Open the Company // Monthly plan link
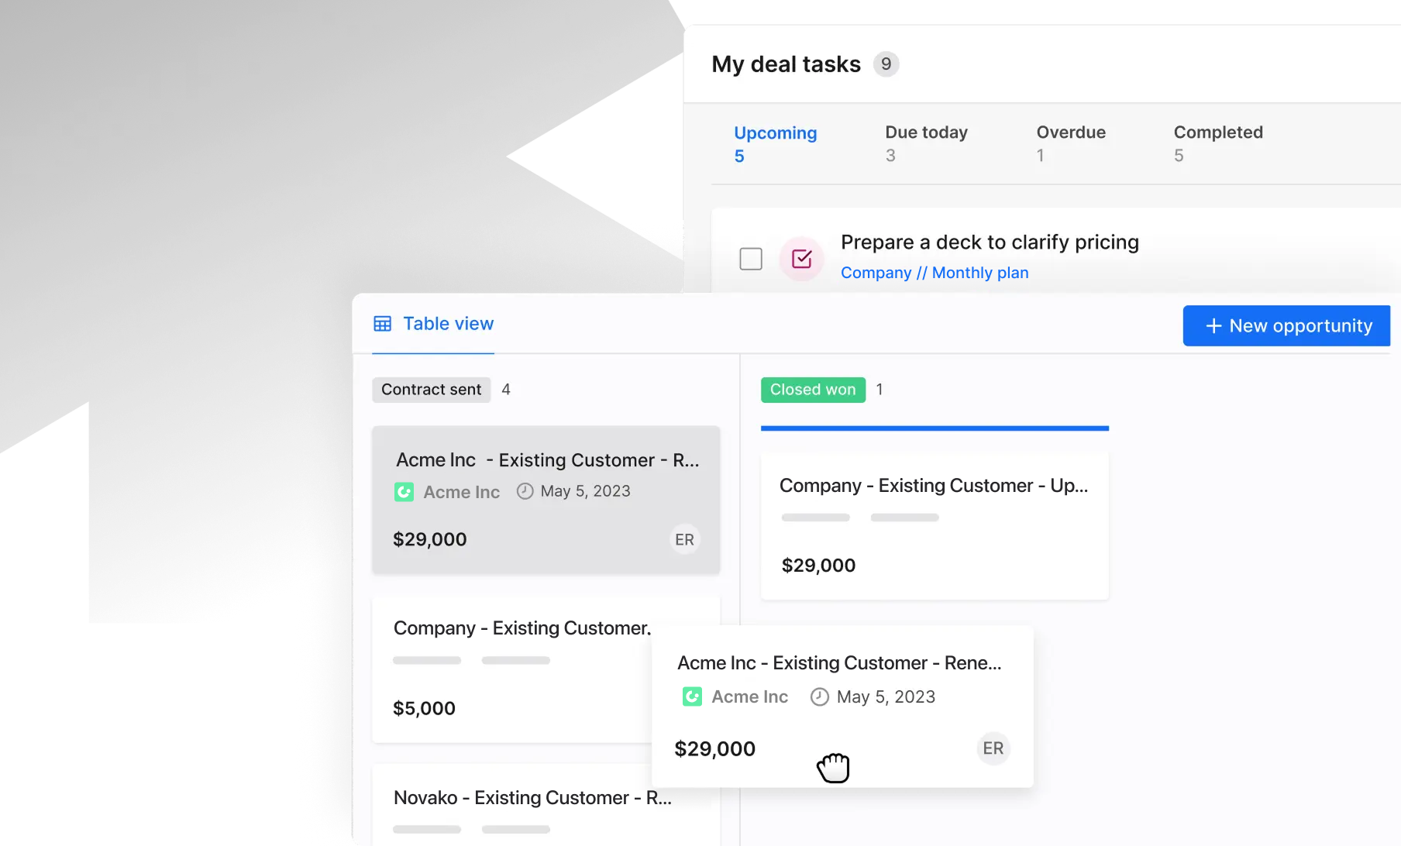Image resolution: width=1401 pixels, height=846 pixels. tap(934, 273)
